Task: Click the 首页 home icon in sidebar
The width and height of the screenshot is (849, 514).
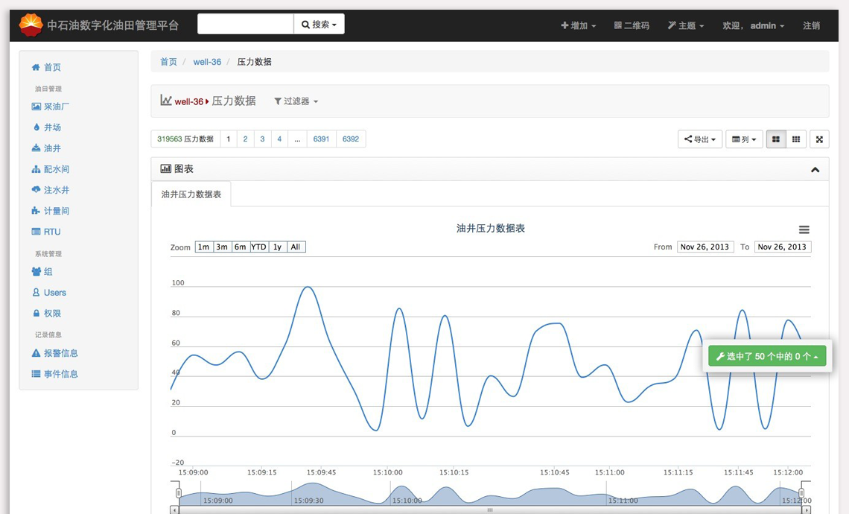Action: tap(36, 67)
